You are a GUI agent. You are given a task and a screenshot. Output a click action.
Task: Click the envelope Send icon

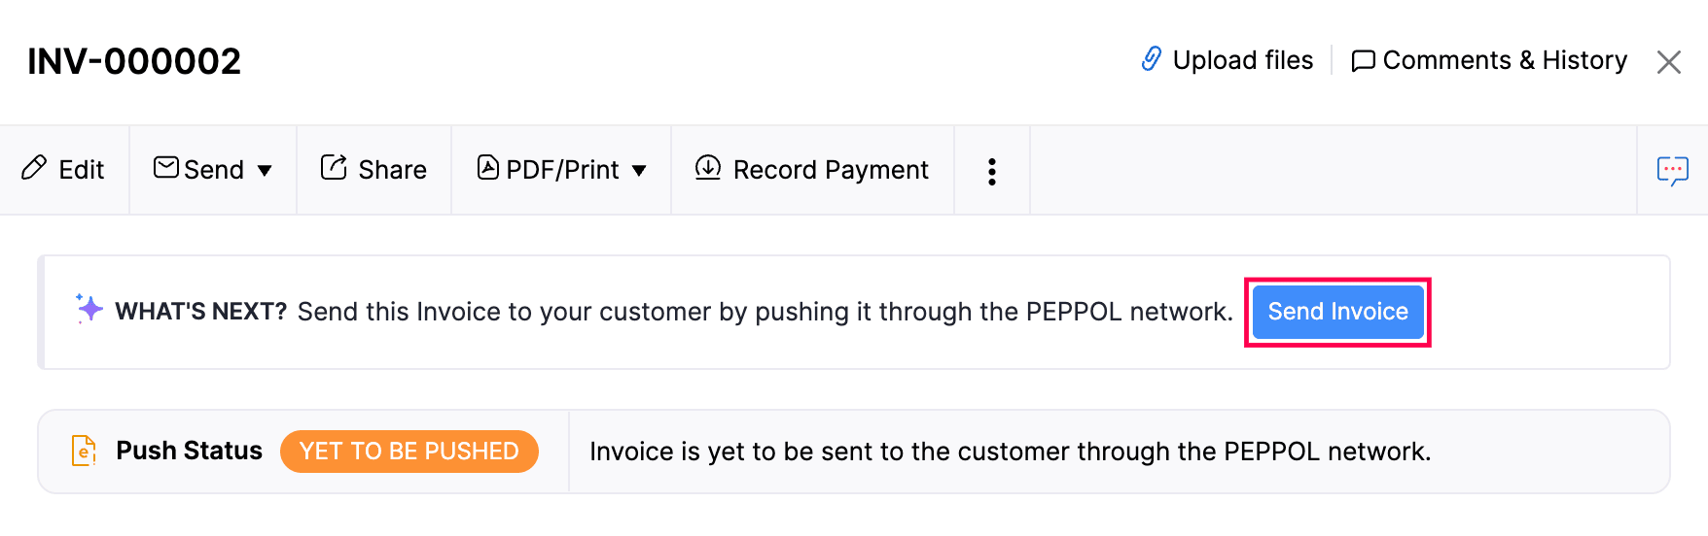point(166,168)
